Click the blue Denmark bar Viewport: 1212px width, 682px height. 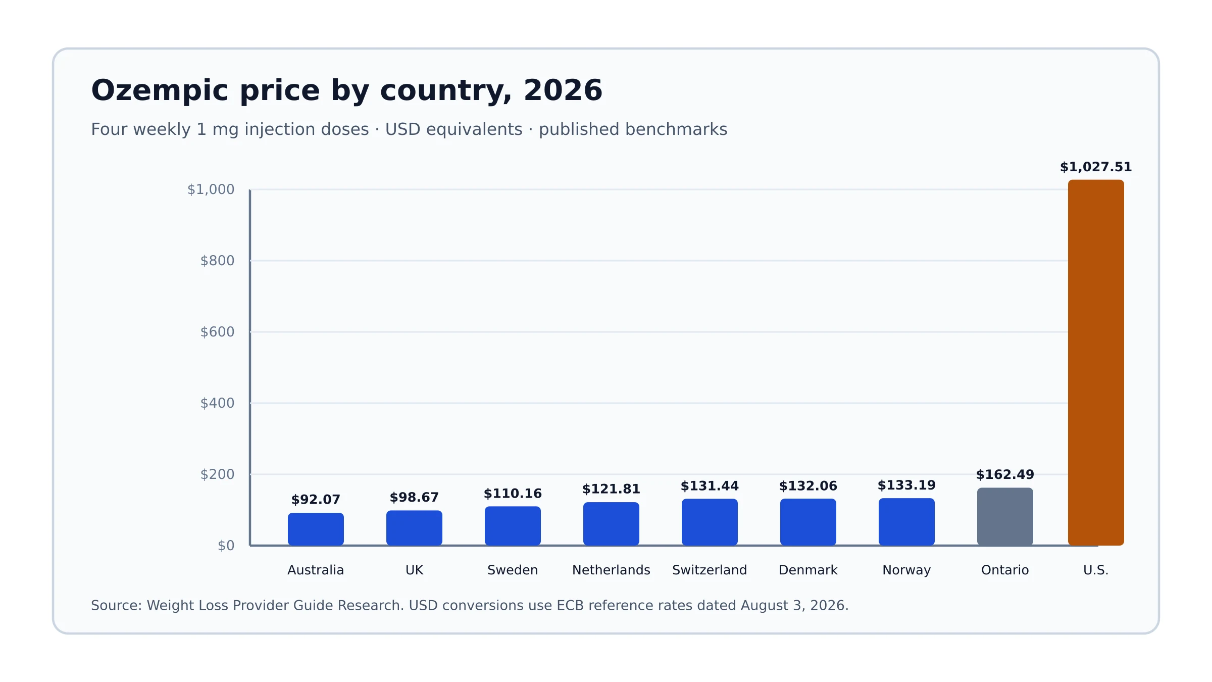click(808, 522)
